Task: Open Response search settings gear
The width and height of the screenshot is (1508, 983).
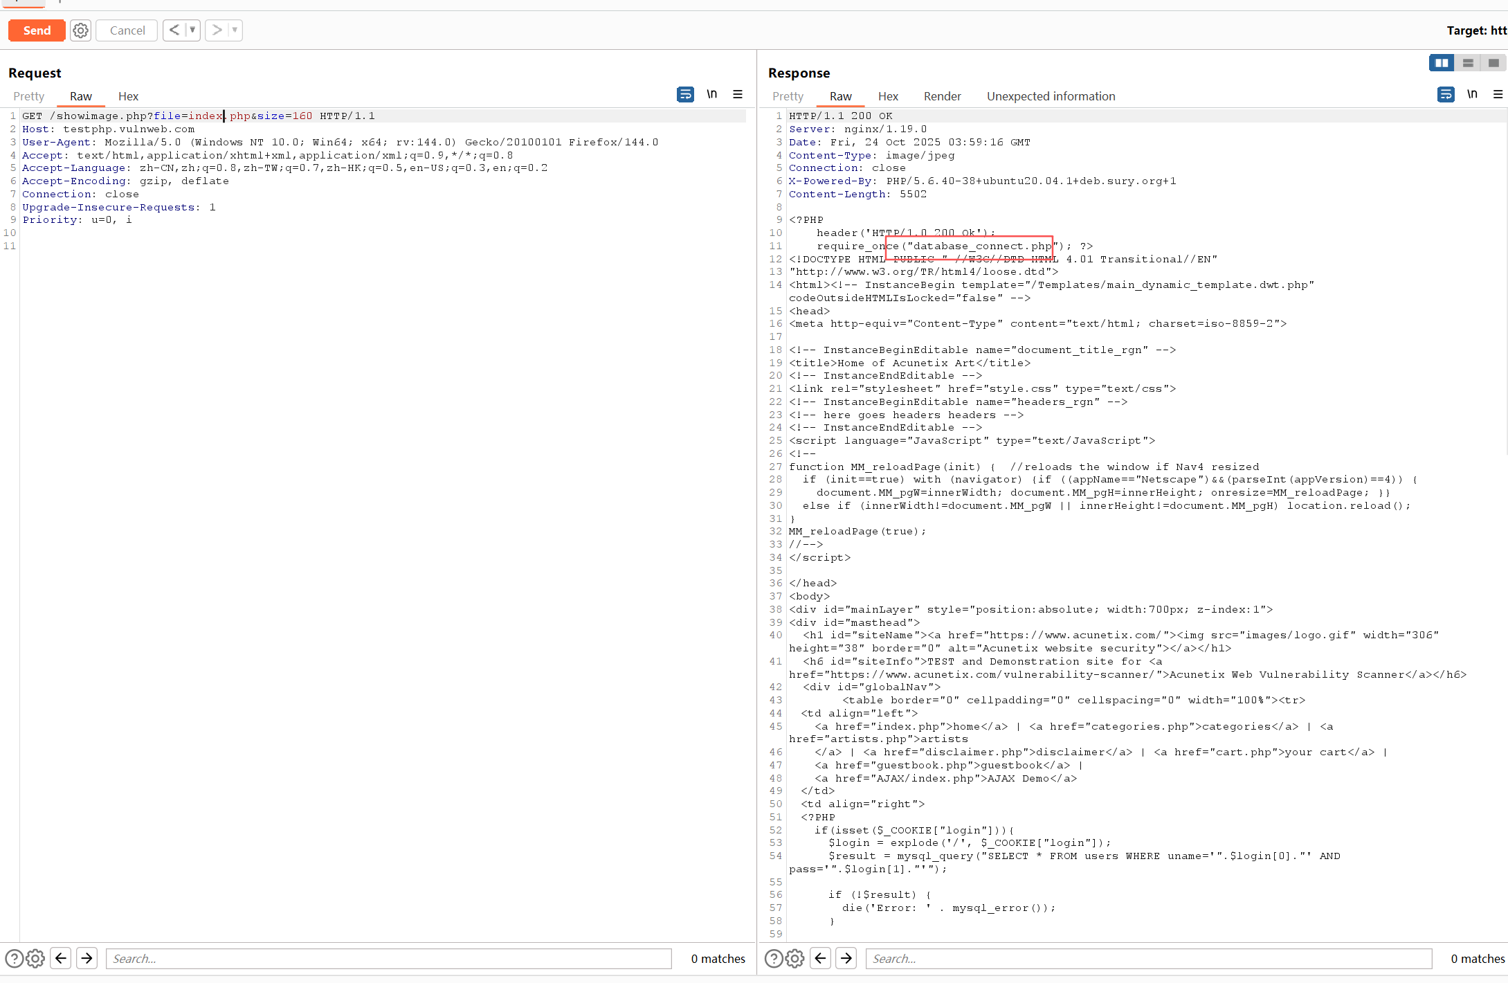Action: tap(795, 959)
